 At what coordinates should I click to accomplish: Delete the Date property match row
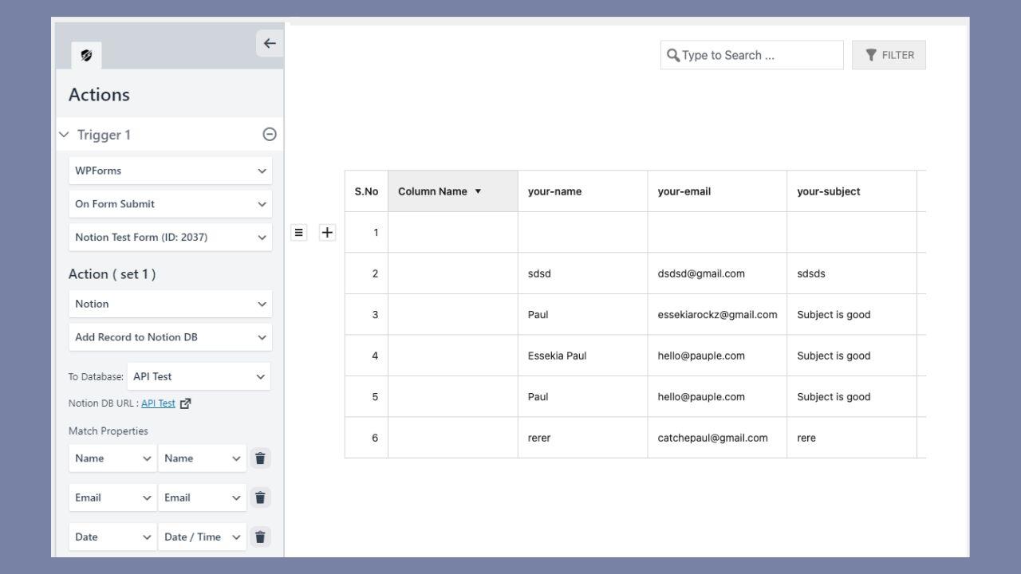pyautogui.click(x=260, y=537)
